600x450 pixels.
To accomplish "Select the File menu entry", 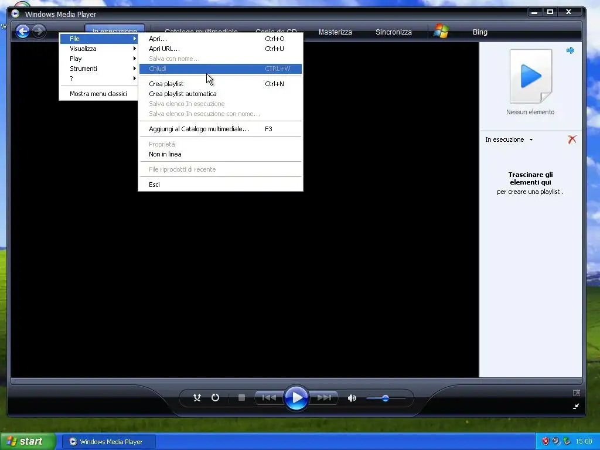I will [98, 39].
